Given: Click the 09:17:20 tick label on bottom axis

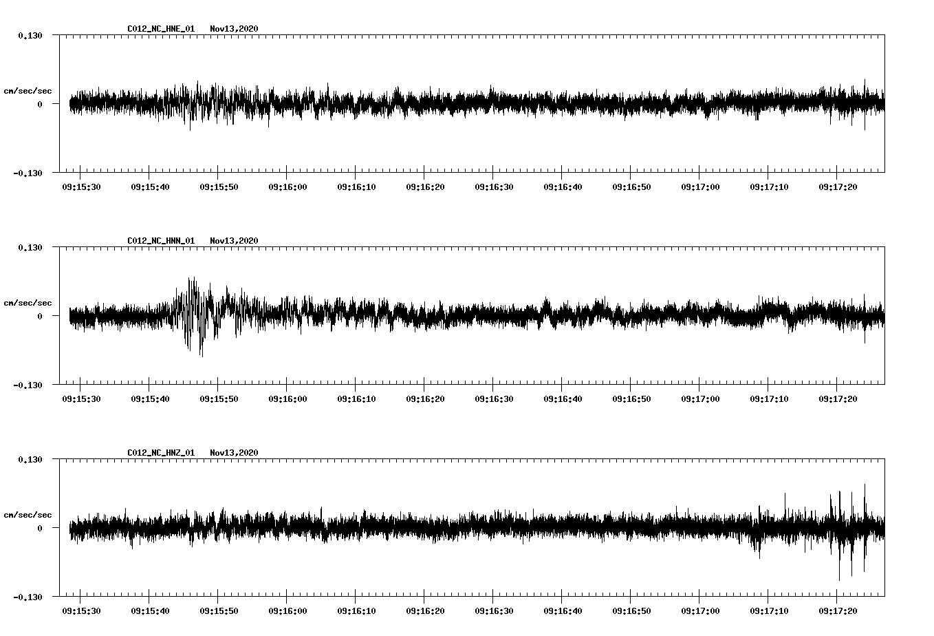Looking at the screenshot, I should 837,609.
